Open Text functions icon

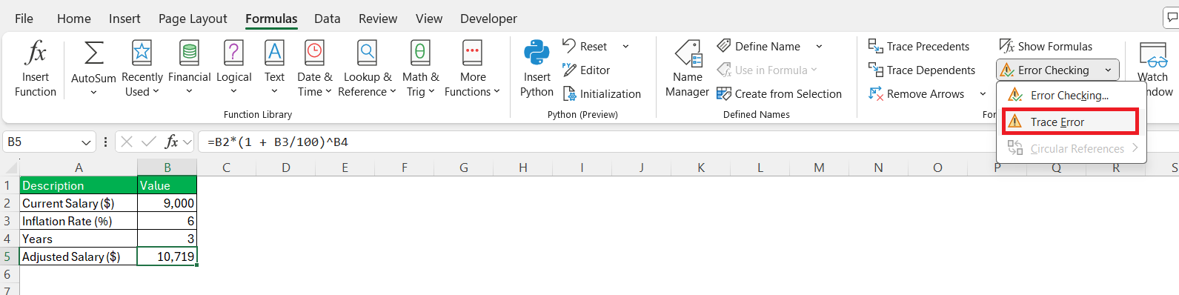pos(274,53)
